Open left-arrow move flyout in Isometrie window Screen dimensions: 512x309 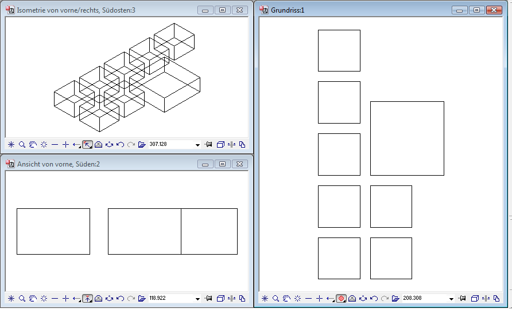tap(76, 145)
